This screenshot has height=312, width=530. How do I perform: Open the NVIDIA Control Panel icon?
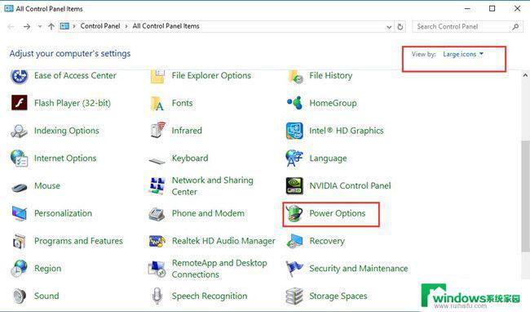(294, 185)
